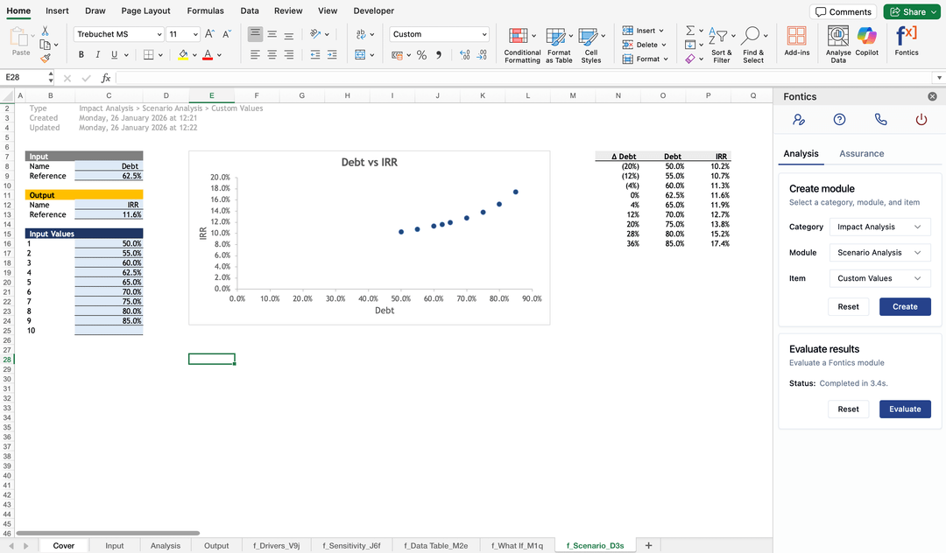946x553 pixels.
Task: Switch to the Insert ribbon tab
Action: 57,10
